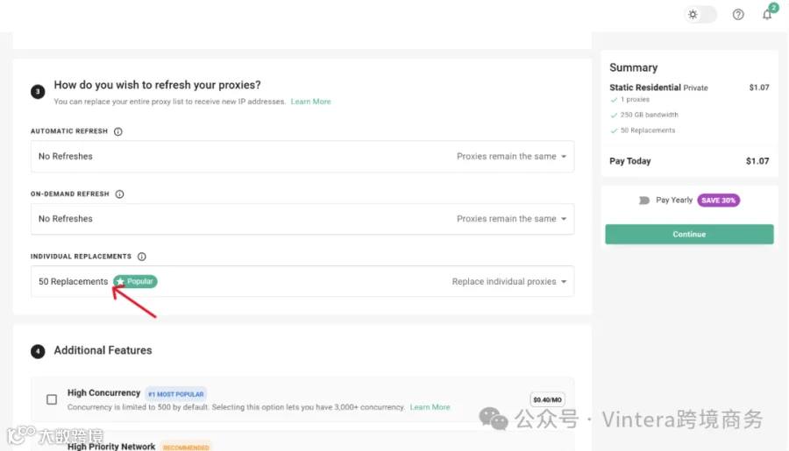Click the $0.40/MO price tag
Image resolution: width=789 pixels, height=451 pixels.
point(547,399)
